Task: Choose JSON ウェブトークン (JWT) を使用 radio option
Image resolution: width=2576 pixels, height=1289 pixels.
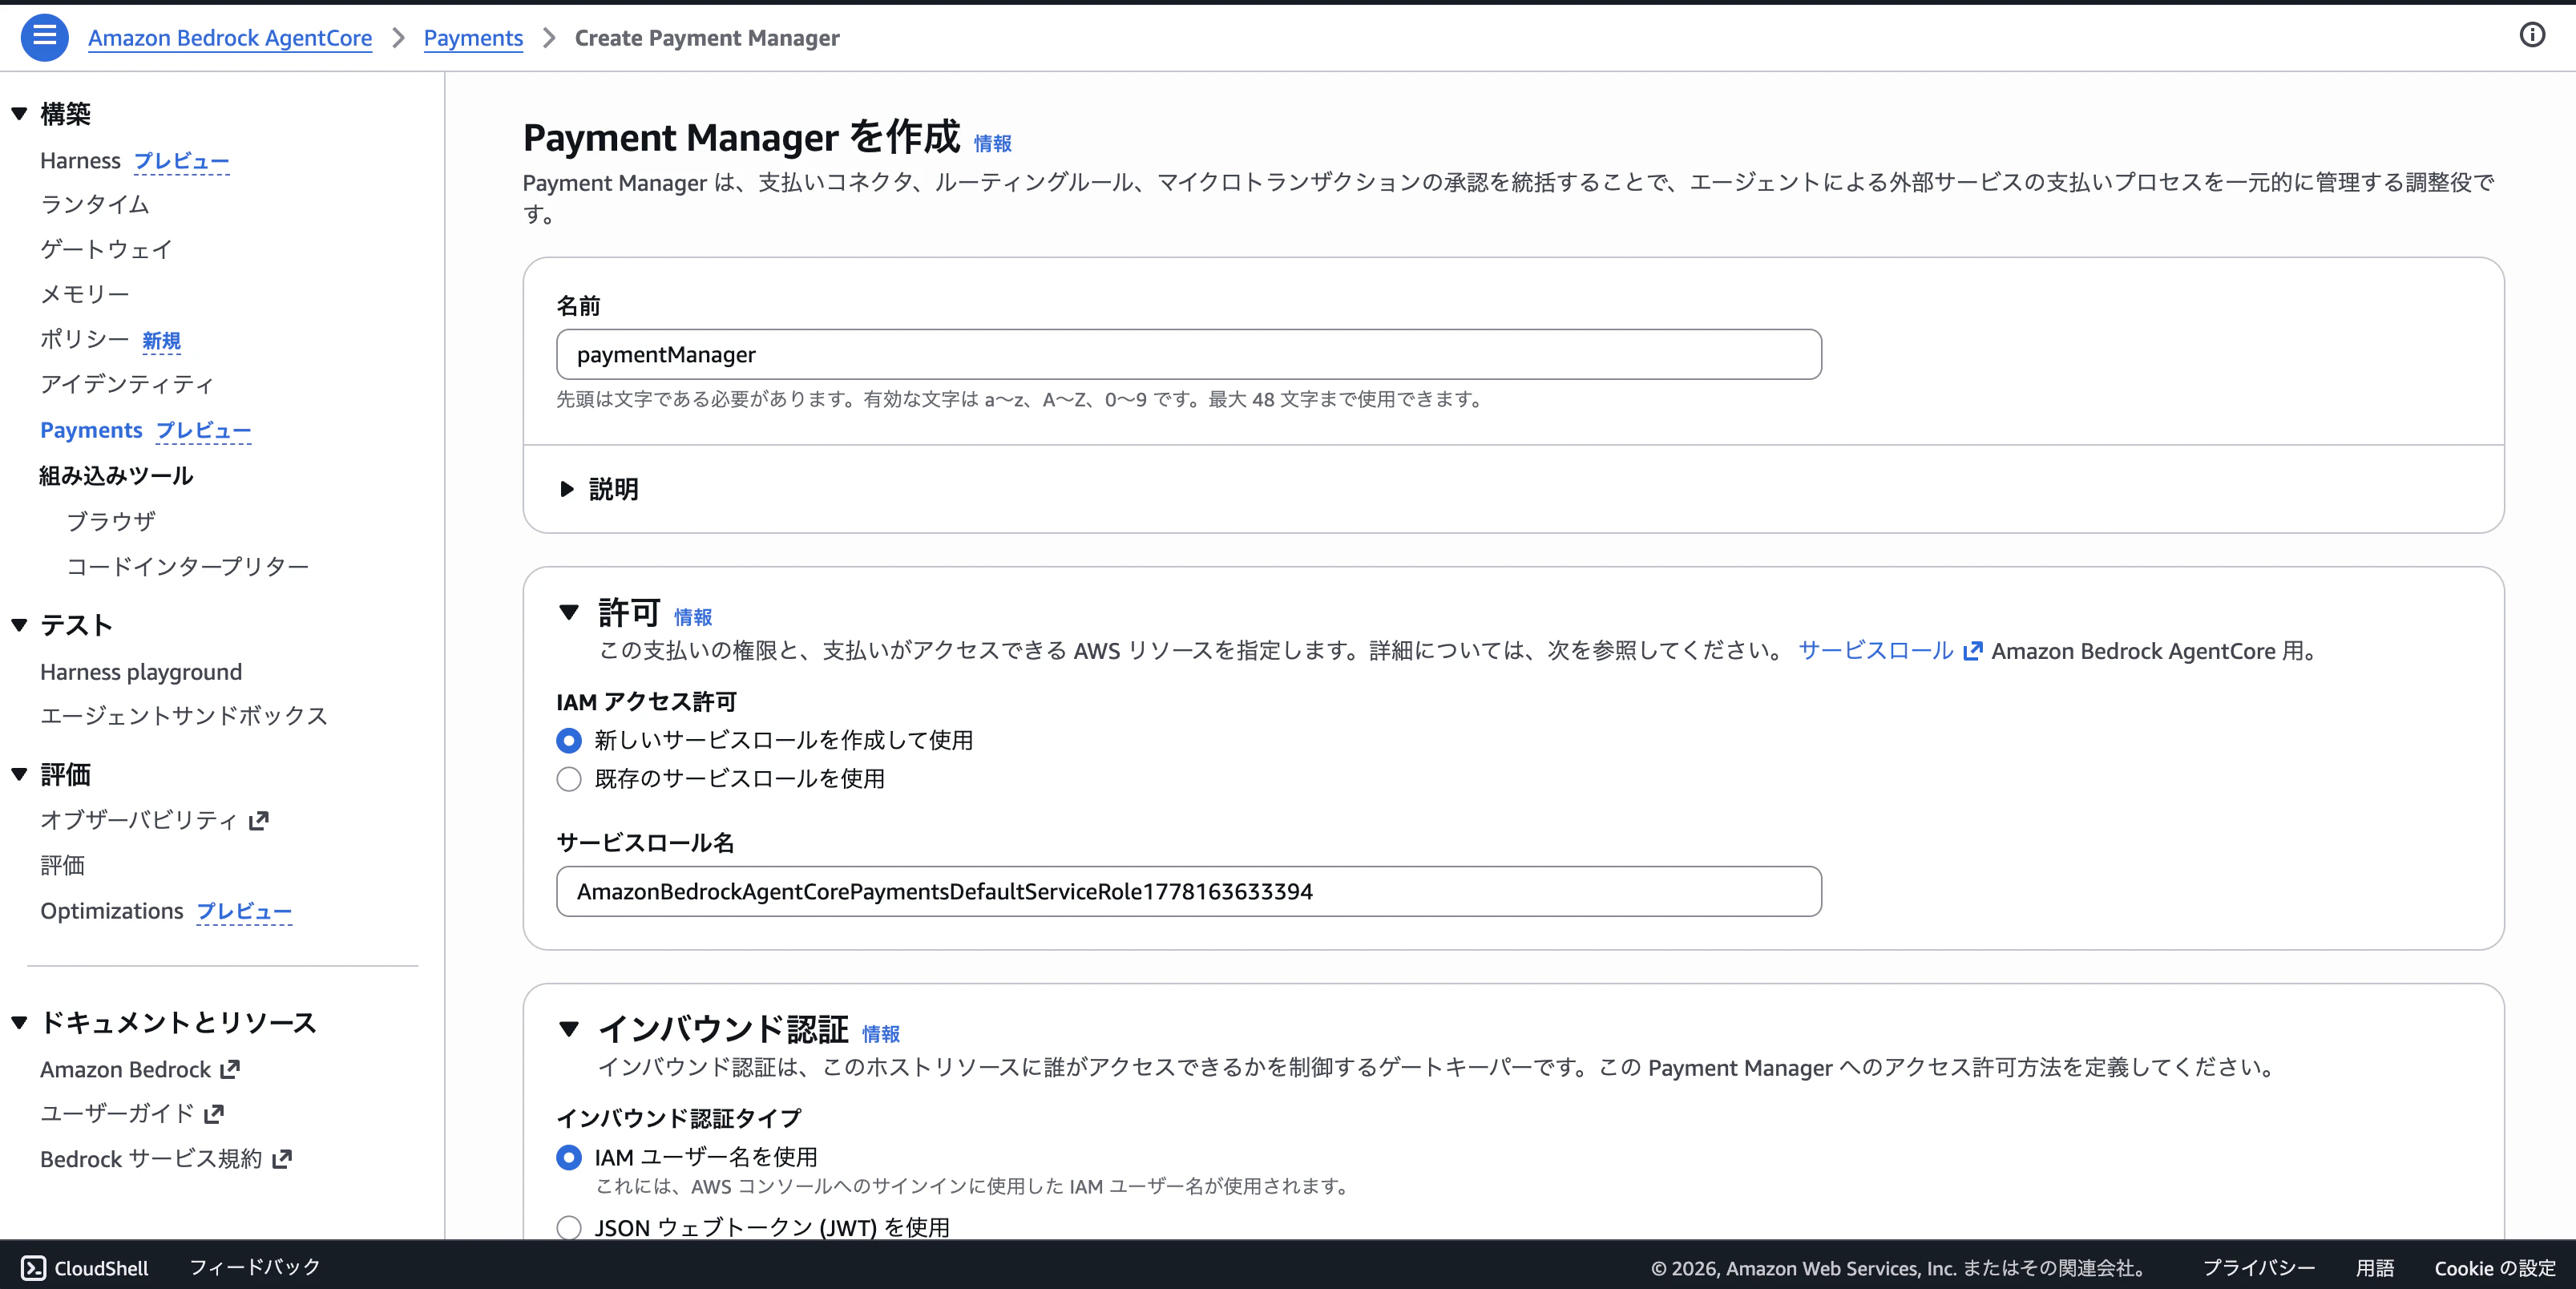Action: [569, 1227]
